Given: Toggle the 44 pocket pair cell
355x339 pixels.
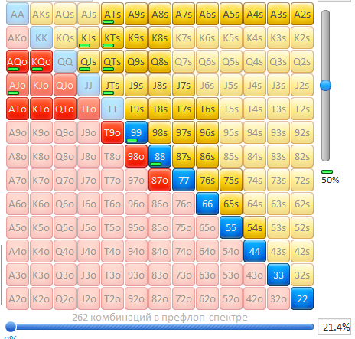Looking at the screenshot, I should pos(255,251).
